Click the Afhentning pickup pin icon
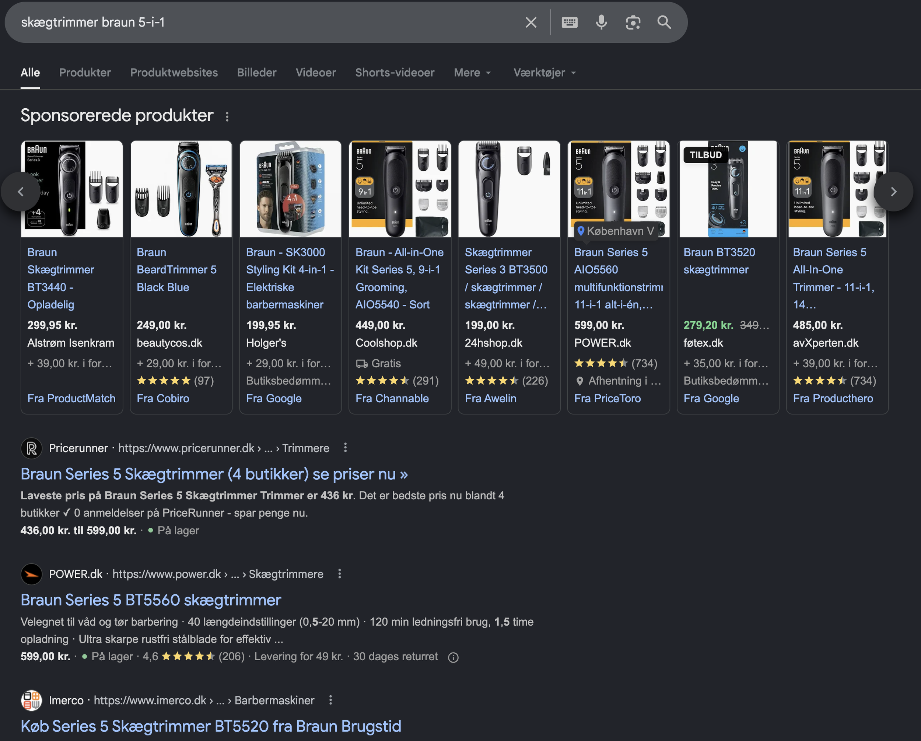This screenshot has width=921, height=741. click(x=580, y=381)
